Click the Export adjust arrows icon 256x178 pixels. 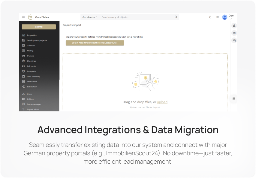23,109
